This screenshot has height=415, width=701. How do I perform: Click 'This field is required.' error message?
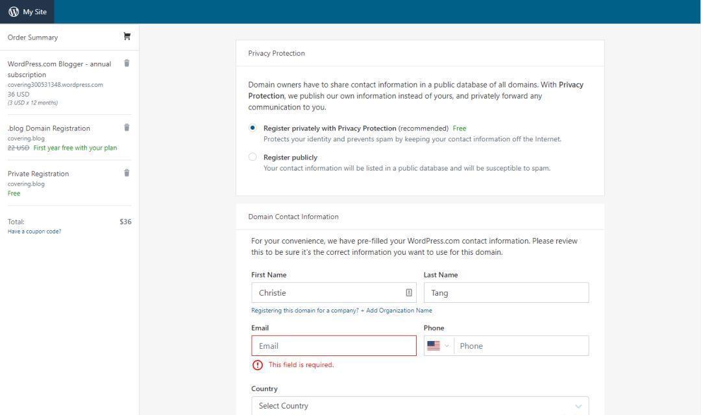click(x=301, y=364)
